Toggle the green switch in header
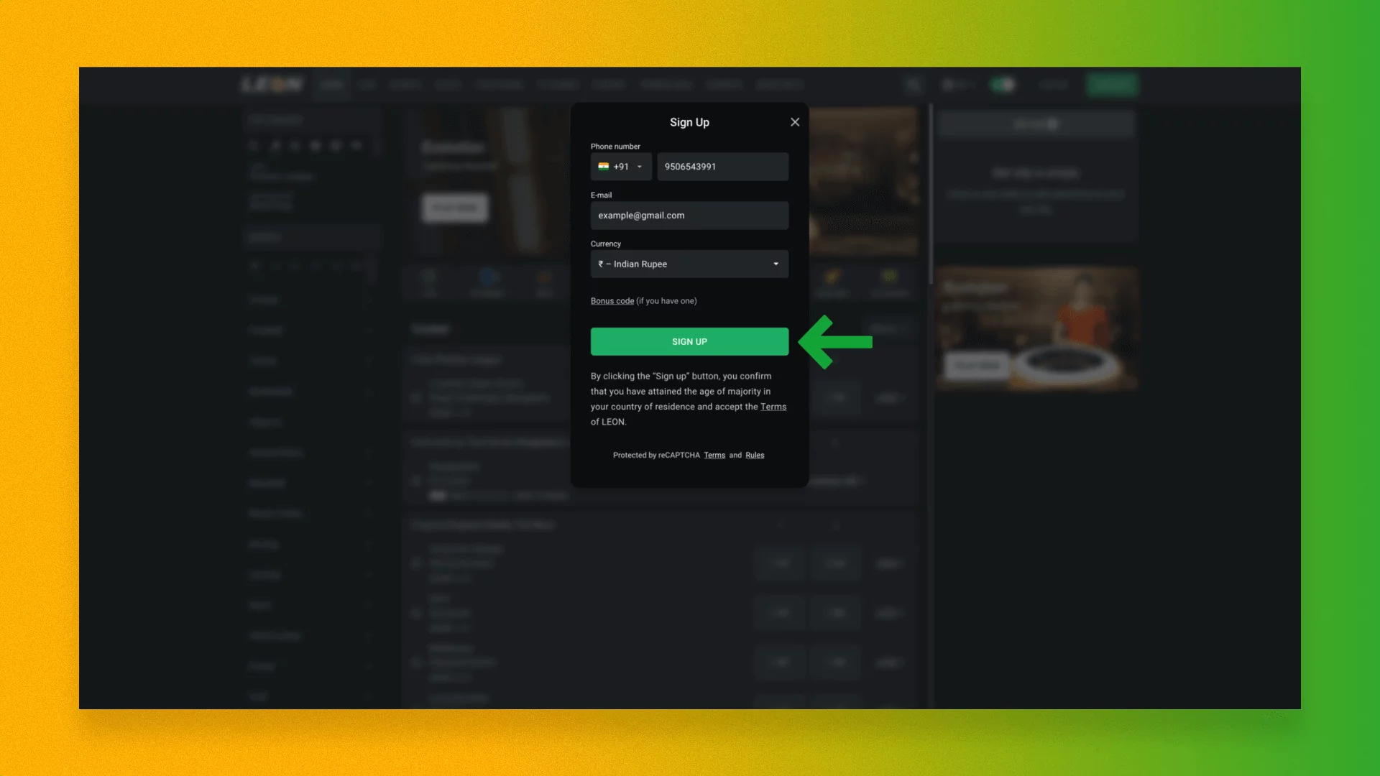 [1003, 85]
